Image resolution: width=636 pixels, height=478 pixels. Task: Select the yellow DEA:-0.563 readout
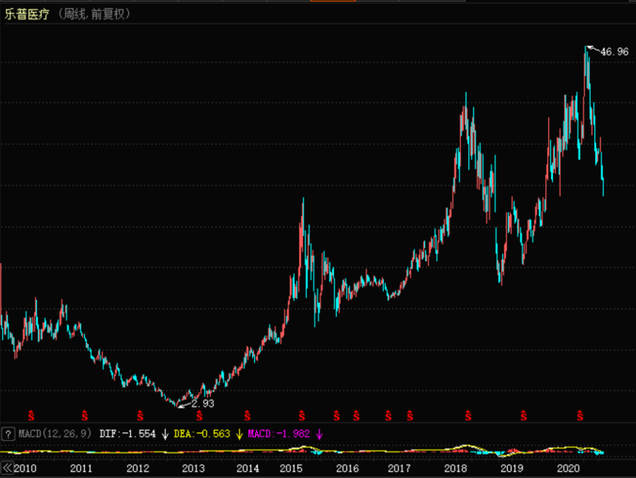coord(202,434)
